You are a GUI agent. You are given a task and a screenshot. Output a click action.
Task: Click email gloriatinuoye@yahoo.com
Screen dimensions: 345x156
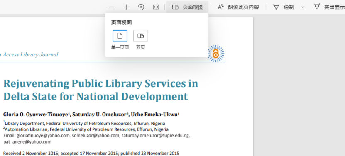[x=43, y=136]
